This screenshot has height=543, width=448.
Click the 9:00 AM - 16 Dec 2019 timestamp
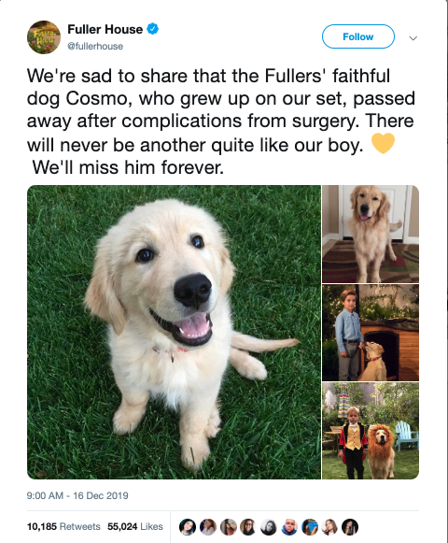[x=77, y=495]
